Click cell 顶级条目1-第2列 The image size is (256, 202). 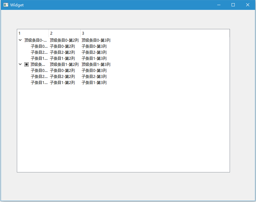64,65
